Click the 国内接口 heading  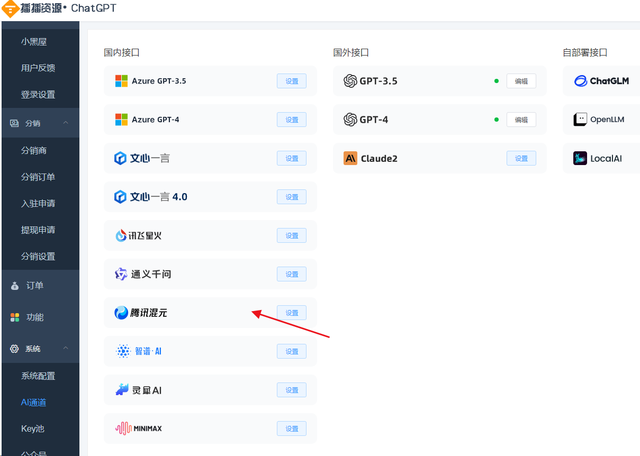[x=122, y=52]
